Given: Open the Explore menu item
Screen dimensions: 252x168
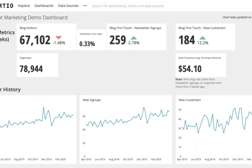Looking at the screenshot, I should tap(24, 6).
